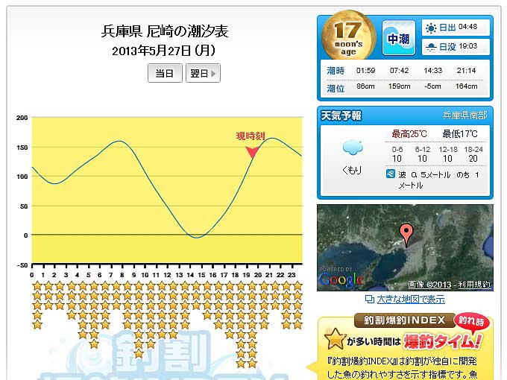Click the 200 label on chart axis
The width and height of the screenshot is (507, 380).
pos(22,118)
